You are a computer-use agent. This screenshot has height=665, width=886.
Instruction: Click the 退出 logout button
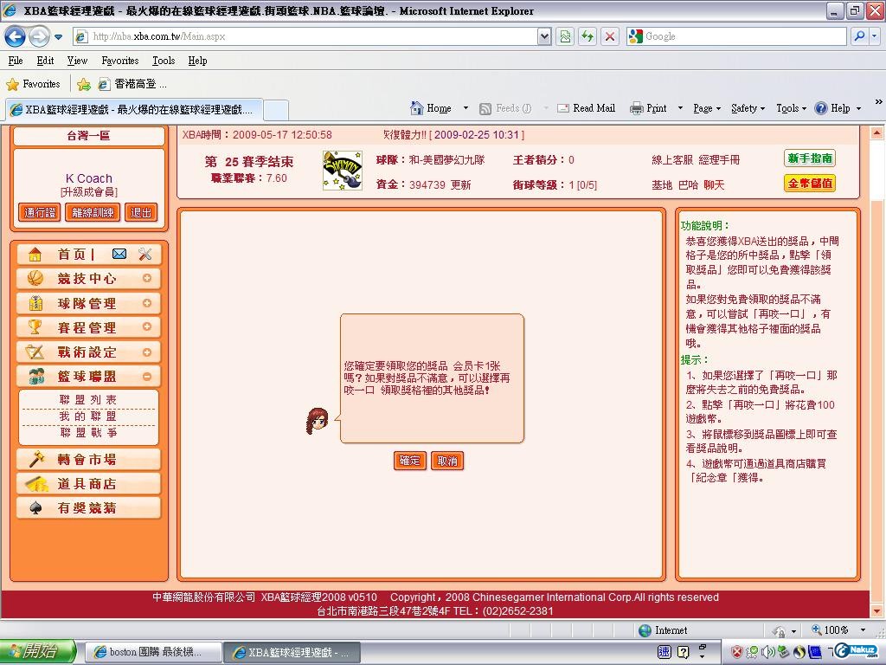coord(141,213)
